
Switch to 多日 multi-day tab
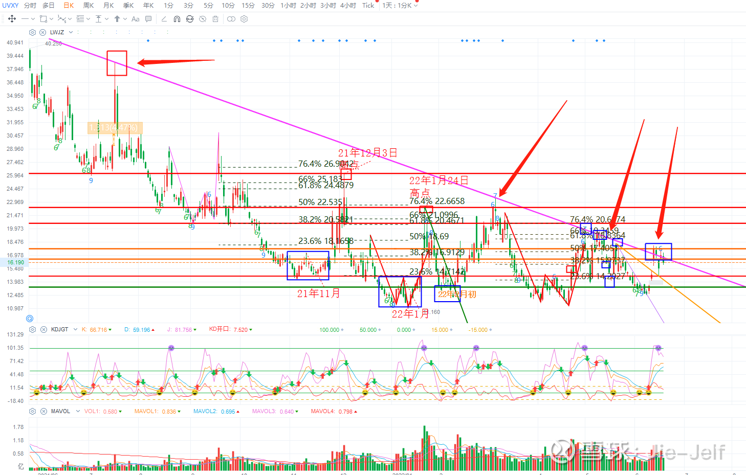pos(49,5)
